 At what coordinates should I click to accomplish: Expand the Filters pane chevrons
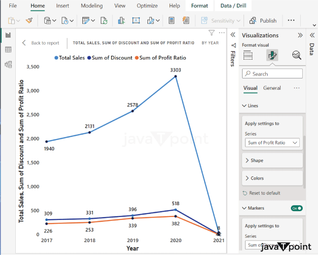click(x=233, y=35)
